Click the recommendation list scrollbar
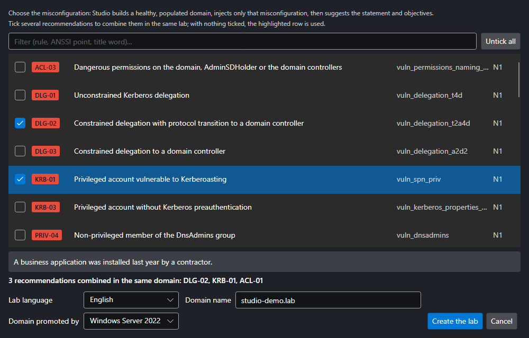This screenshot has width=529, height=338. [x=519, y=80]
